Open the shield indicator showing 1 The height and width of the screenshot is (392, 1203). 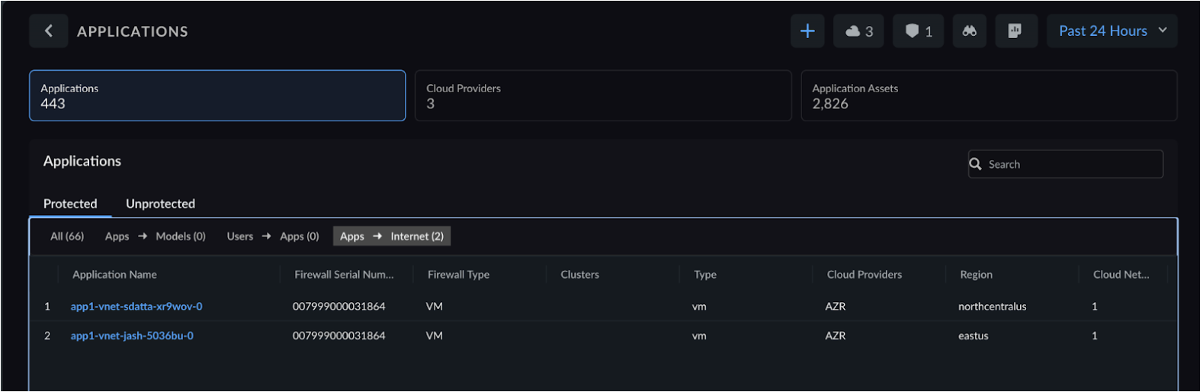[x=919, y=31]
